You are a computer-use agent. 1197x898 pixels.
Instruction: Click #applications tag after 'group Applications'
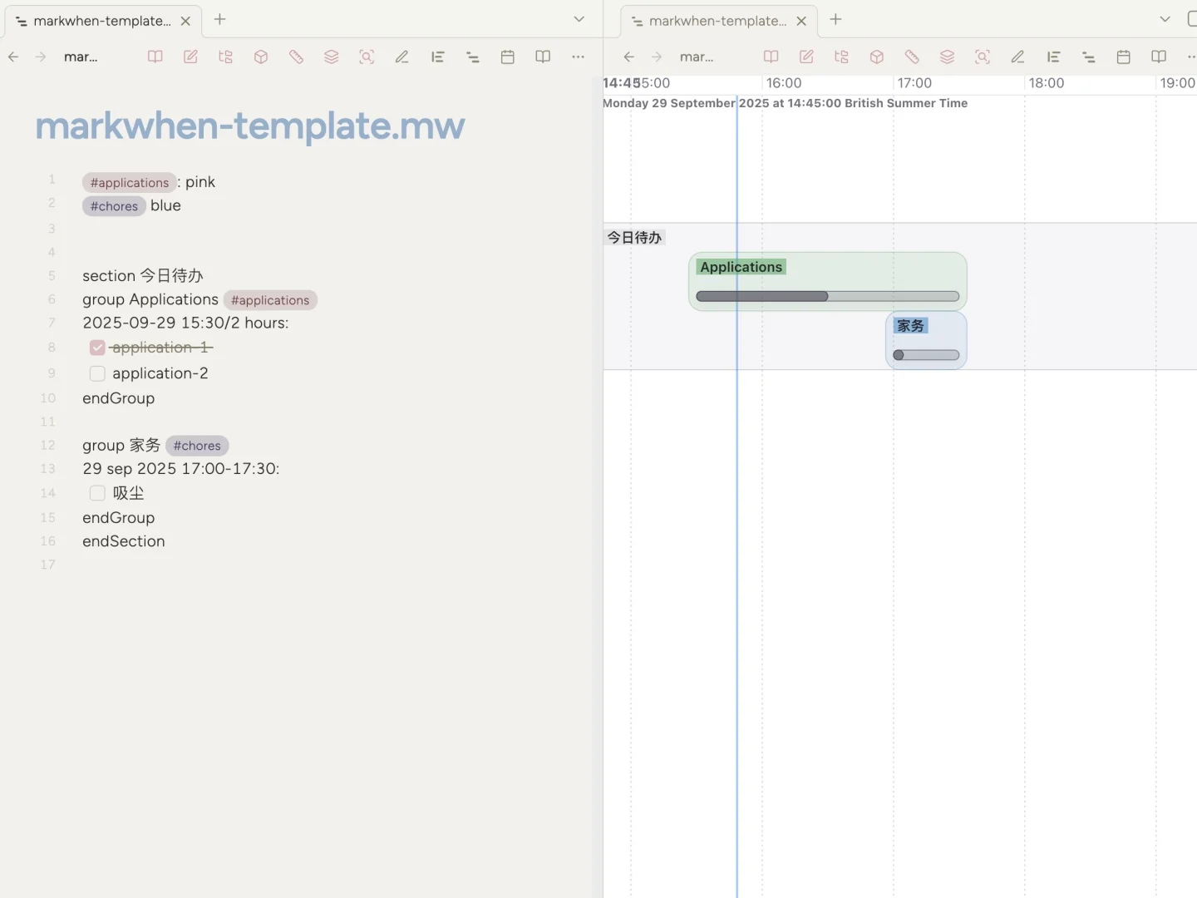click(270, 300)
